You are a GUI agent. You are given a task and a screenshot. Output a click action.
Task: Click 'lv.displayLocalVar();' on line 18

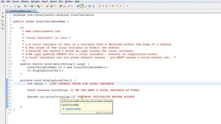pos(45,71)
